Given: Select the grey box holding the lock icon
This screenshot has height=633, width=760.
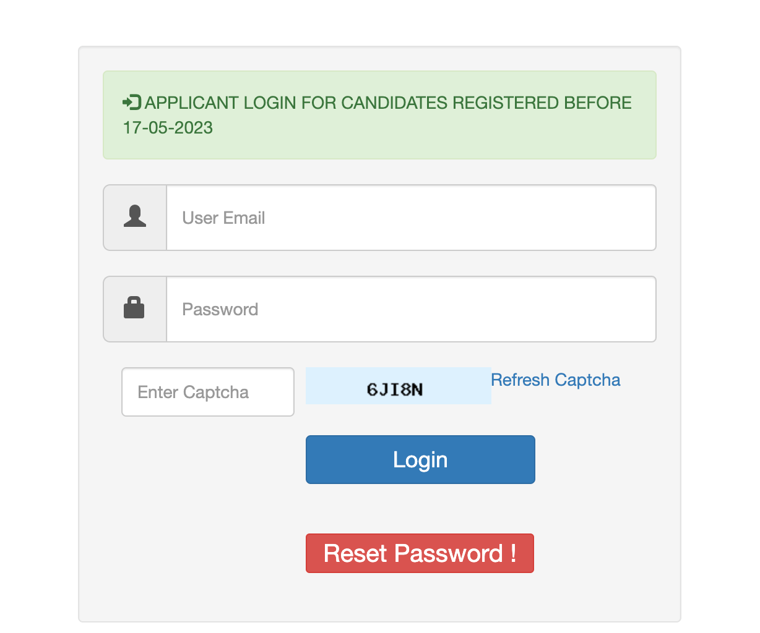Looking at the screenshot, I should click(x=135, y=309).
